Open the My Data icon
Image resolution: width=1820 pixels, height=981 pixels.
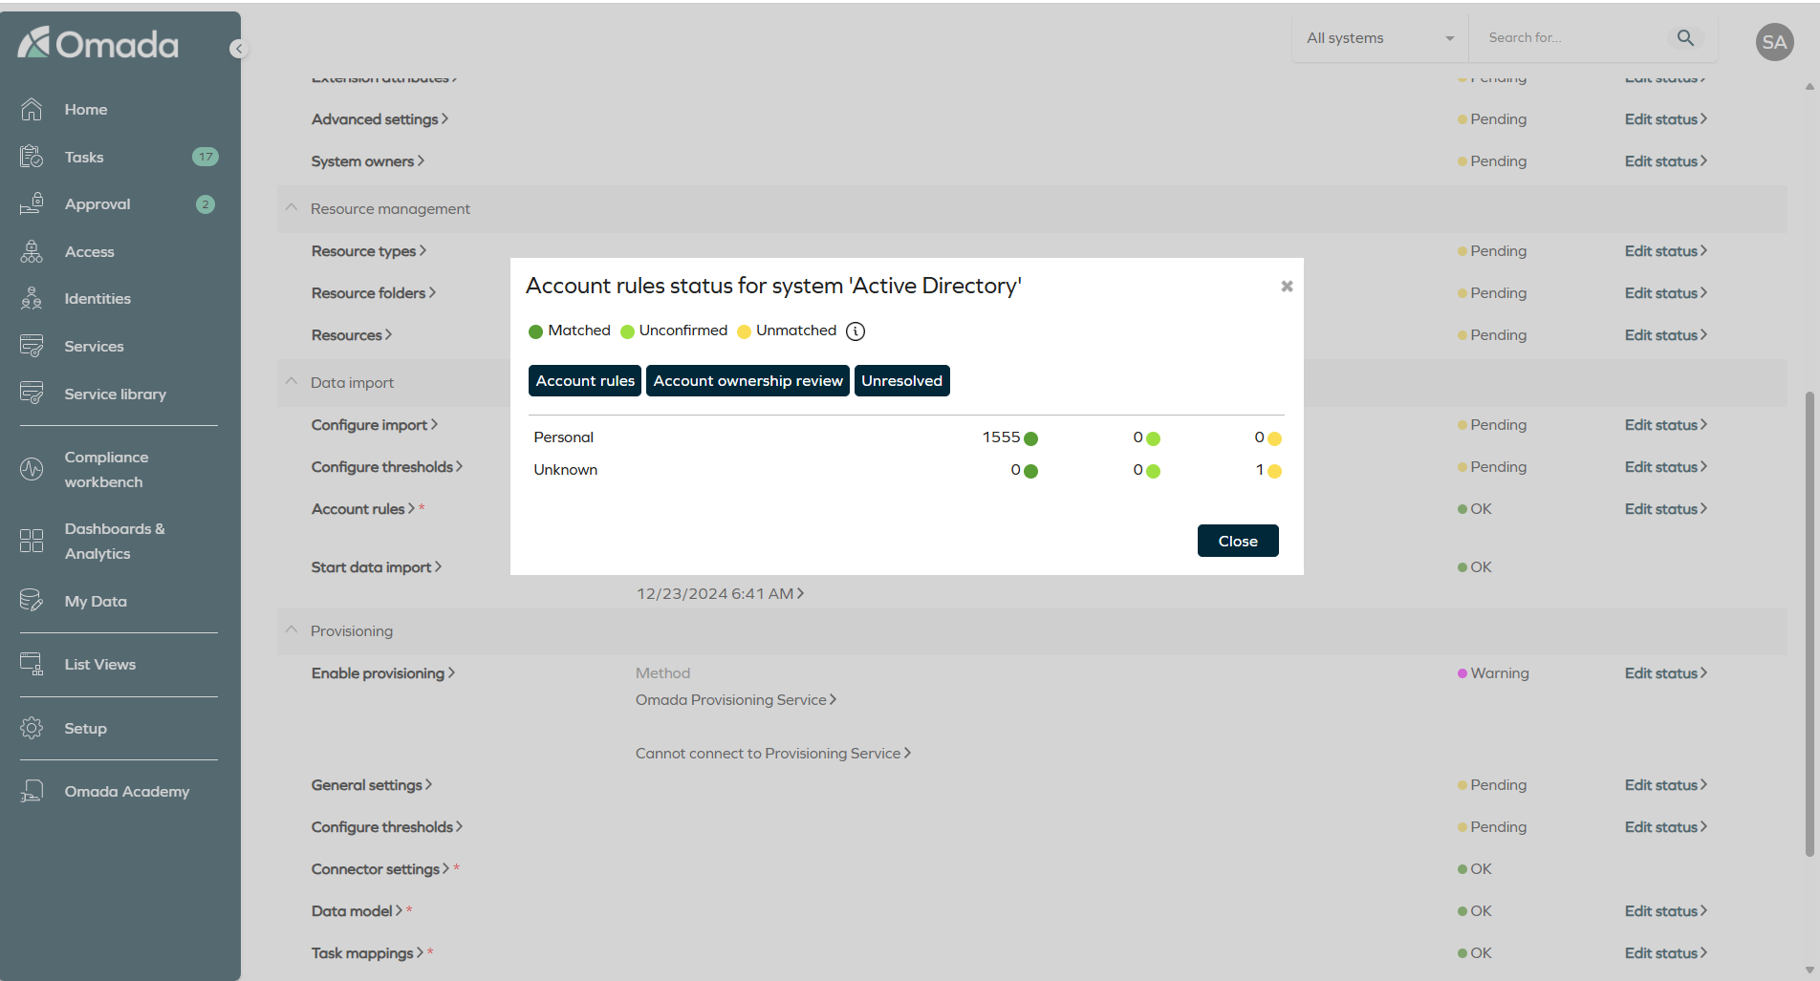point(32,601)
